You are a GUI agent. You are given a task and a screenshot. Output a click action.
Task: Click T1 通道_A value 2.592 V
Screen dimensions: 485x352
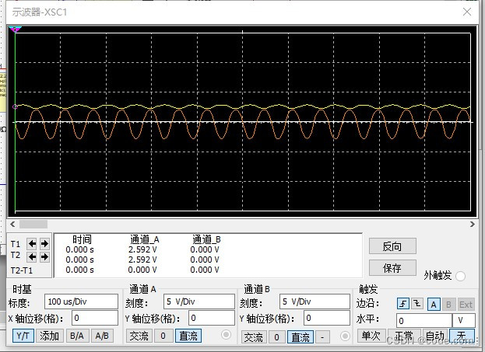point(142,249)
